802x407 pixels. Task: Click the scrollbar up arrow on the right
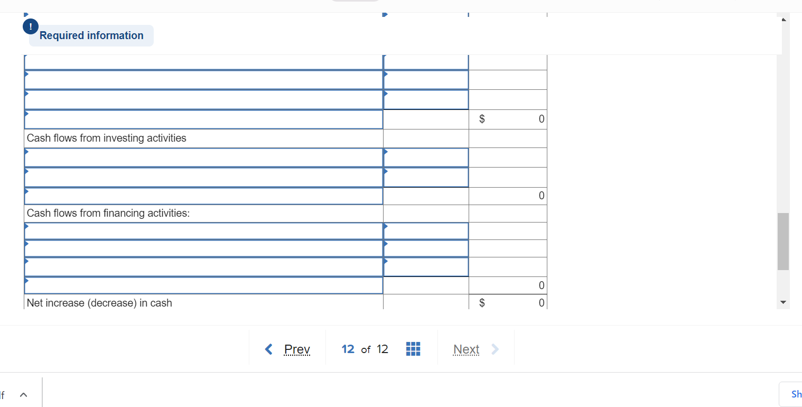click(x=783, y=18)
